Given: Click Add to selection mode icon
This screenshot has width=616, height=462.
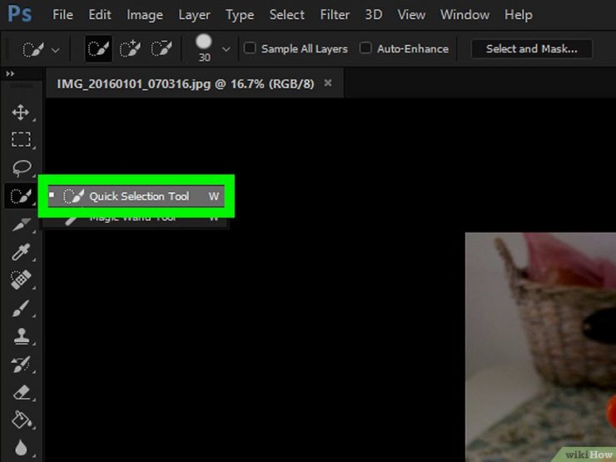Looking at the screenshot, I should pyautogui.click(x=131, y=49).
